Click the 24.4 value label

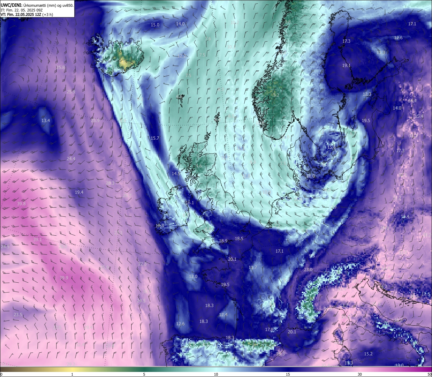71,159
